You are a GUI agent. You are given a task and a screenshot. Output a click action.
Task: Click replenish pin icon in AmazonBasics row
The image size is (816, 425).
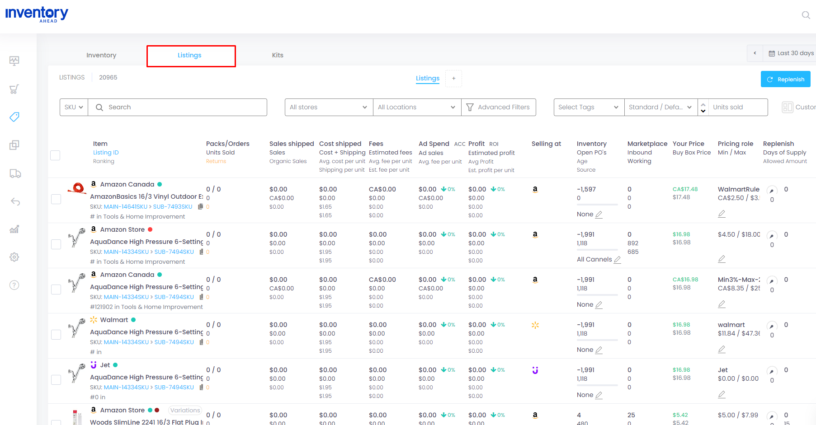772,191
